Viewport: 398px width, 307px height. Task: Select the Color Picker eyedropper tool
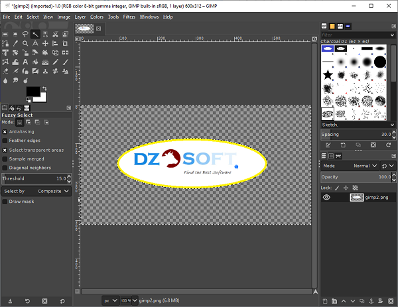pyautogui.click(x=15, y=43)
